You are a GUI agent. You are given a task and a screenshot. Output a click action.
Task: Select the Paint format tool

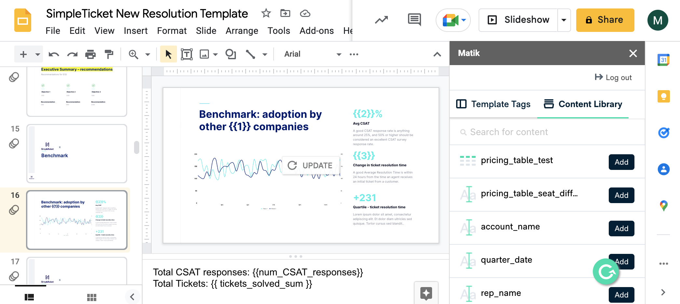point(109,54)
